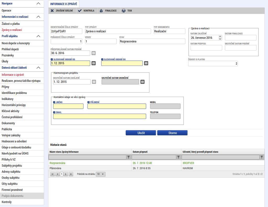Open Publicita in the sidebar
This screenshot has height=207, width=268.
(x=22, y=129)
